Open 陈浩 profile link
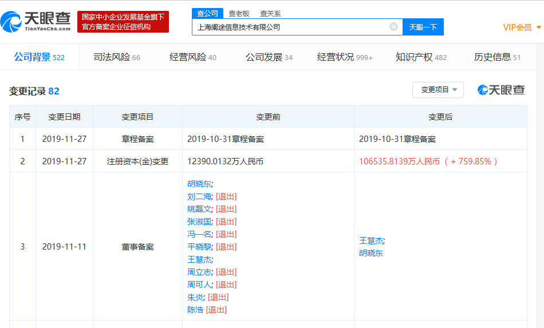544x328 pixels. click(195, 310)
